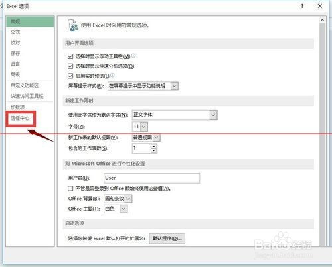
Task: Click the 默认程序(D)... button
Action: [x=167, y=239]
